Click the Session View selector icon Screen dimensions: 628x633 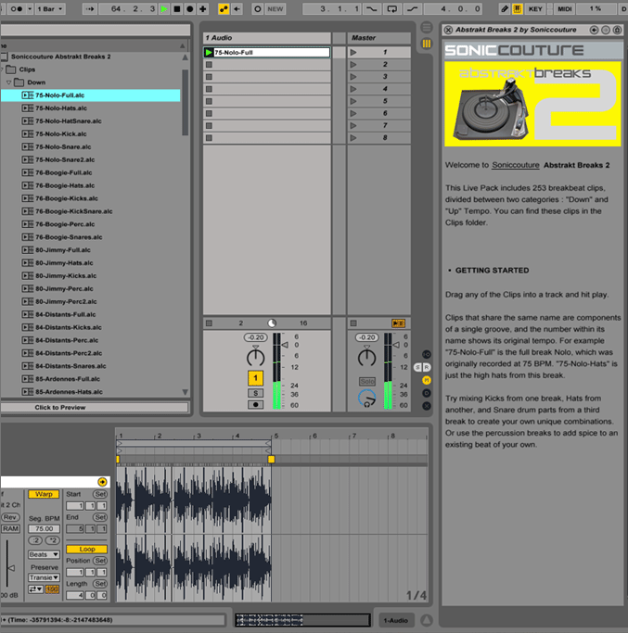(427, 44)
